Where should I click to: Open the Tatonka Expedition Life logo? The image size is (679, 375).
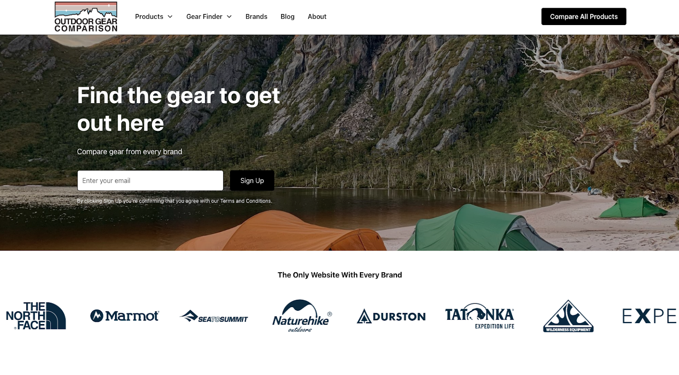pos(480,316)
